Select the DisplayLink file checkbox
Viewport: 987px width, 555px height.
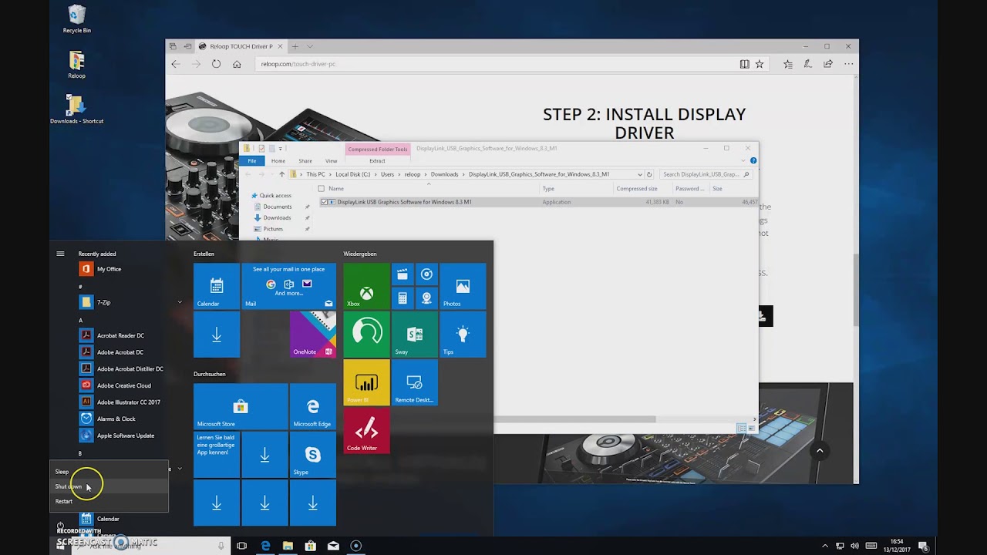[x=324, y=202]
